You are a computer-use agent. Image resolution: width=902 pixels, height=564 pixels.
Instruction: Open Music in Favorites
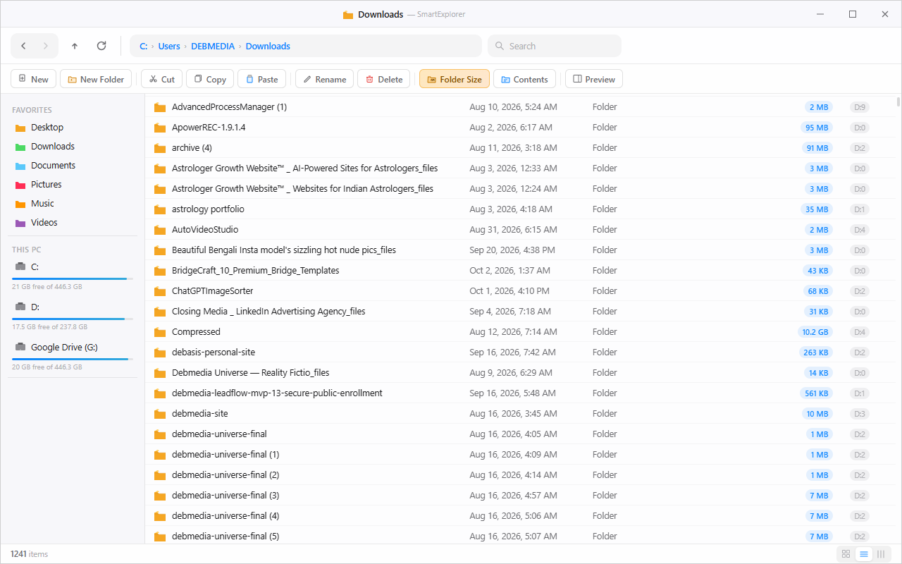click(x=73, y=204)
